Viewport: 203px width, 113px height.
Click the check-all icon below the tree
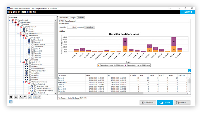point(30,97)
